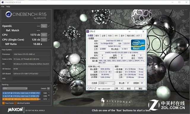Click the CPU-Z name field Intel Xeon E5 2680 v2
Screen dimensions: 190x114
coord(114,41)
